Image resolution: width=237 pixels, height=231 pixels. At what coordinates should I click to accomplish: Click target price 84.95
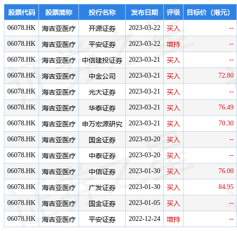click(226, 187)
